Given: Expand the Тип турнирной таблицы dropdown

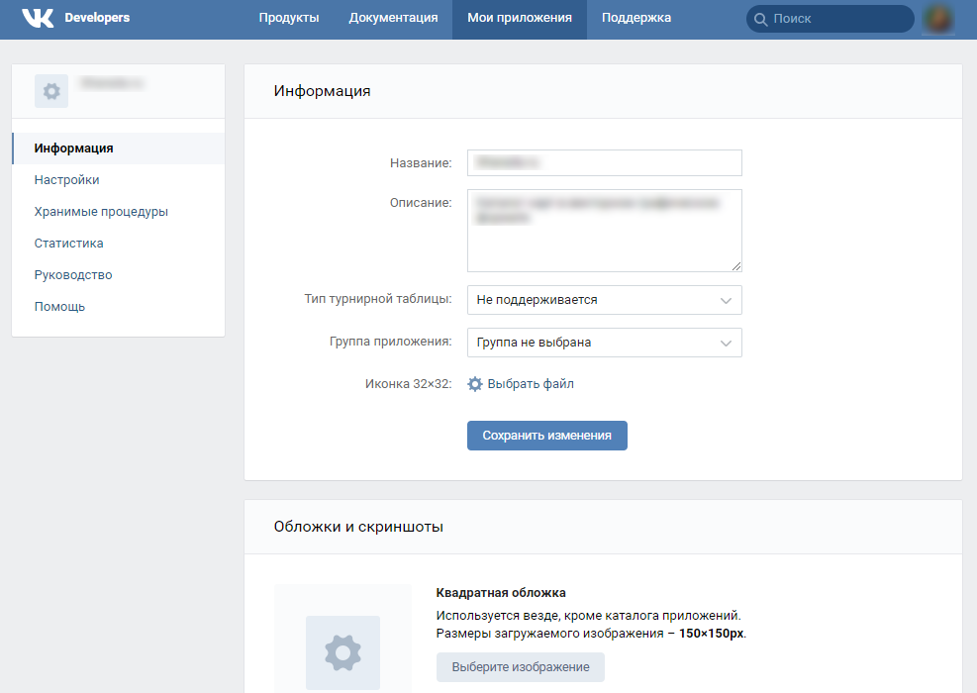Looking at the screenshot, I should (604, 300).
